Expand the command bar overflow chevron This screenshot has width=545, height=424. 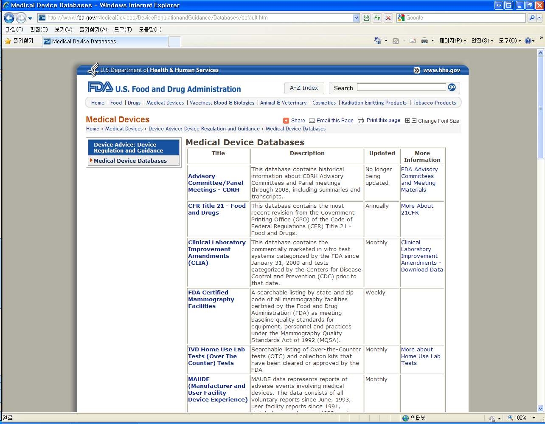point(541,38)
